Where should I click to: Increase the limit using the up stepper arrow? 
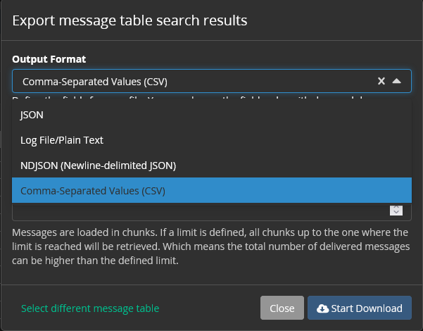(396, 208)
